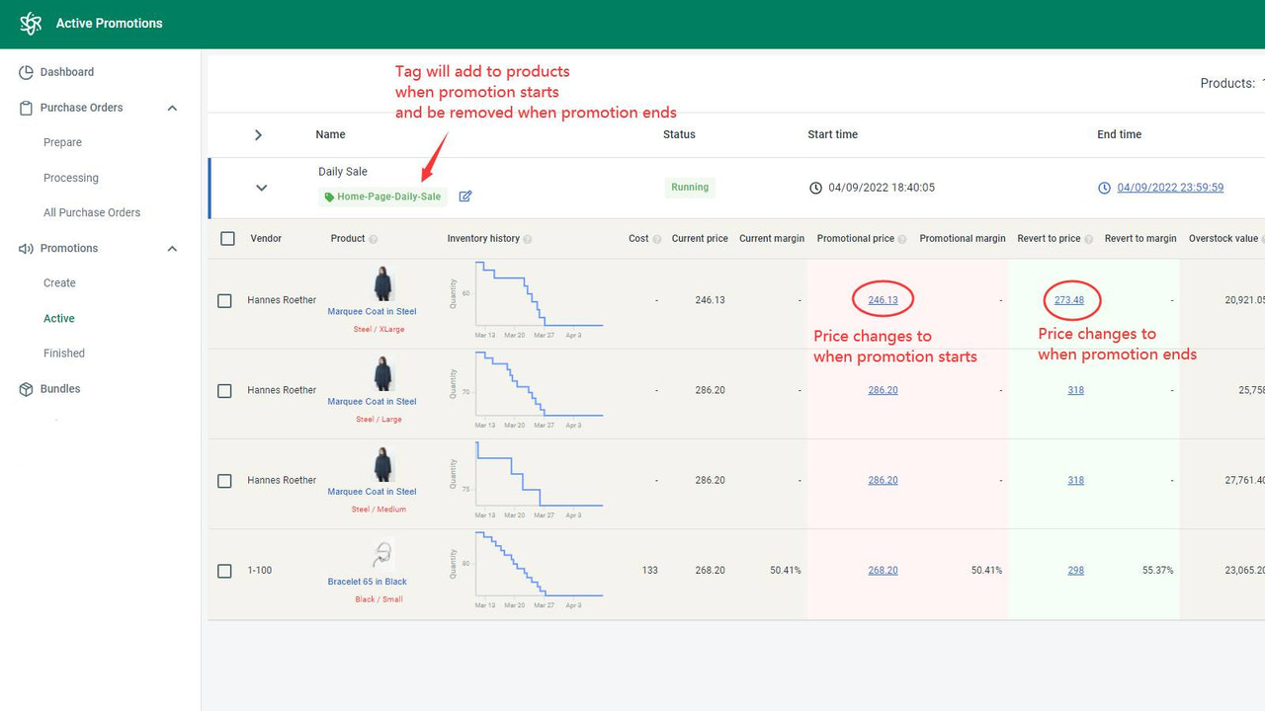
Task: Click the clock icon beside the start time
Action: pos(816,188)
